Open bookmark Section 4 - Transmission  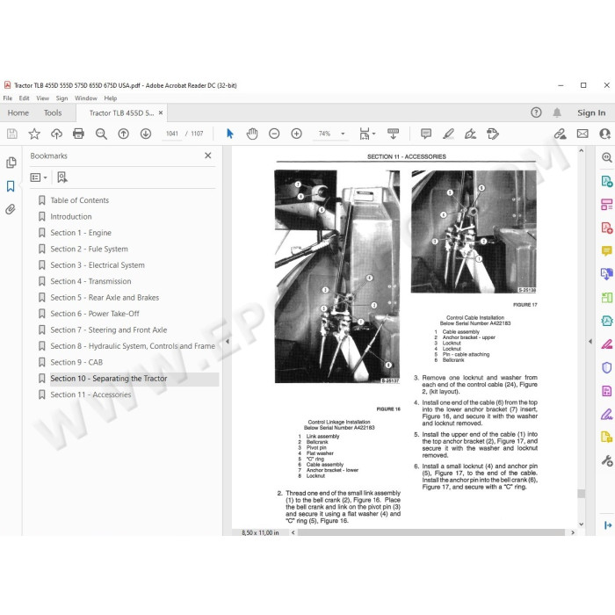(90, 282)
